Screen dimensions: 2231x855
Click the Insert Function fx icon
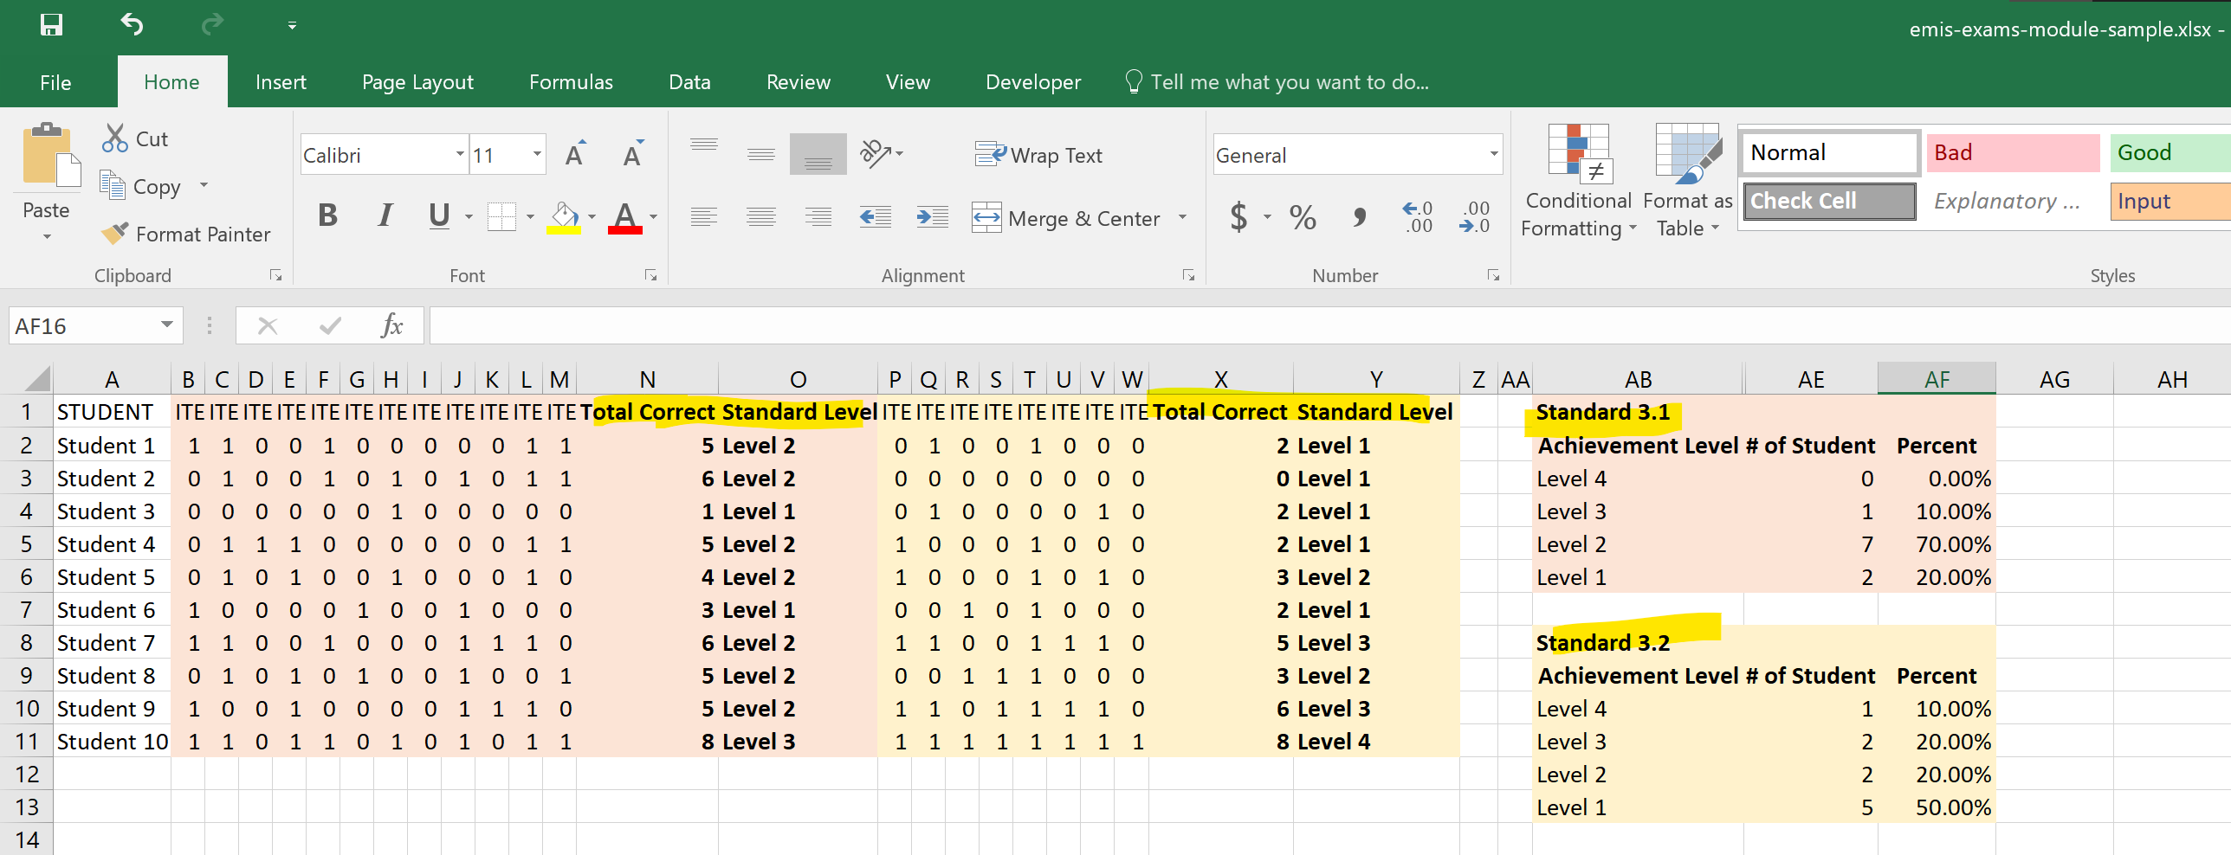391,326
